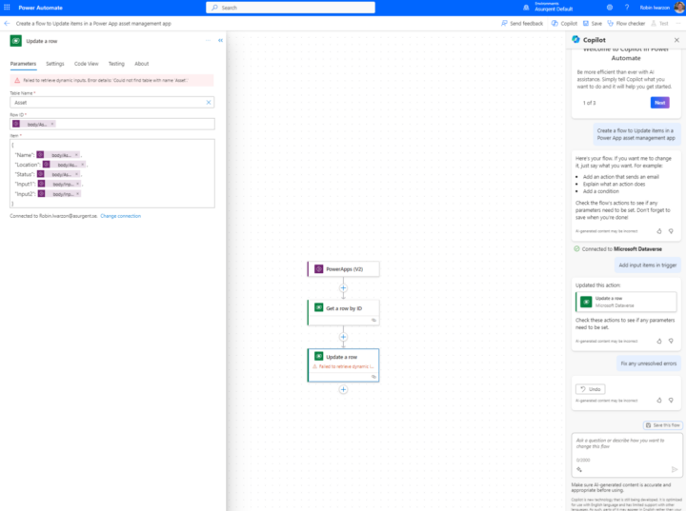Remove the Row ID dynamic token
686x511 pixels.
point(52,124)
